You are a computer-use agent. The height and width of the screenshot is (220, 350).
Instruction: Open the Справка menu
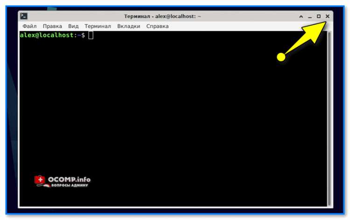pyautogui.click(x=157, y=26)
